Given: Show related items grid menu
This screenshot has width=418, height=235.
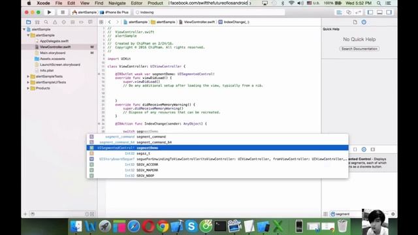Looking at the screenshot, I should [x=101, y=22].
